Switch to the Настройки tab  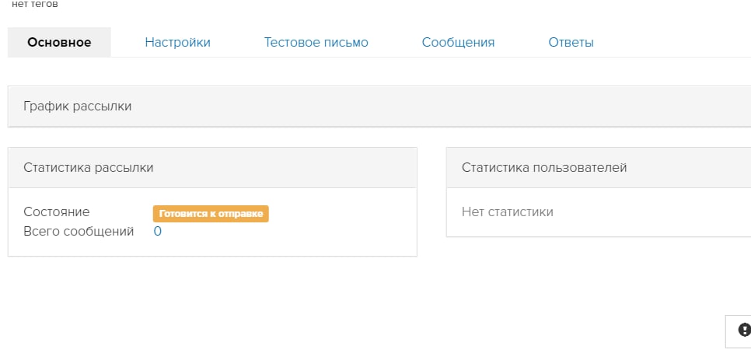tap(178, 42)
